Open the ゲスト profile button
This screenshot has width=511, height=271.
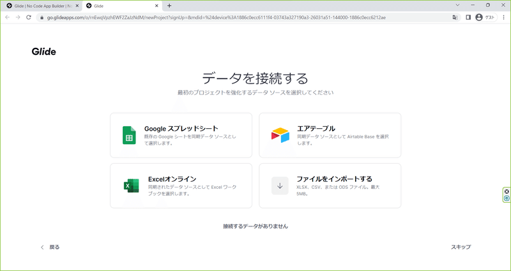485,18
